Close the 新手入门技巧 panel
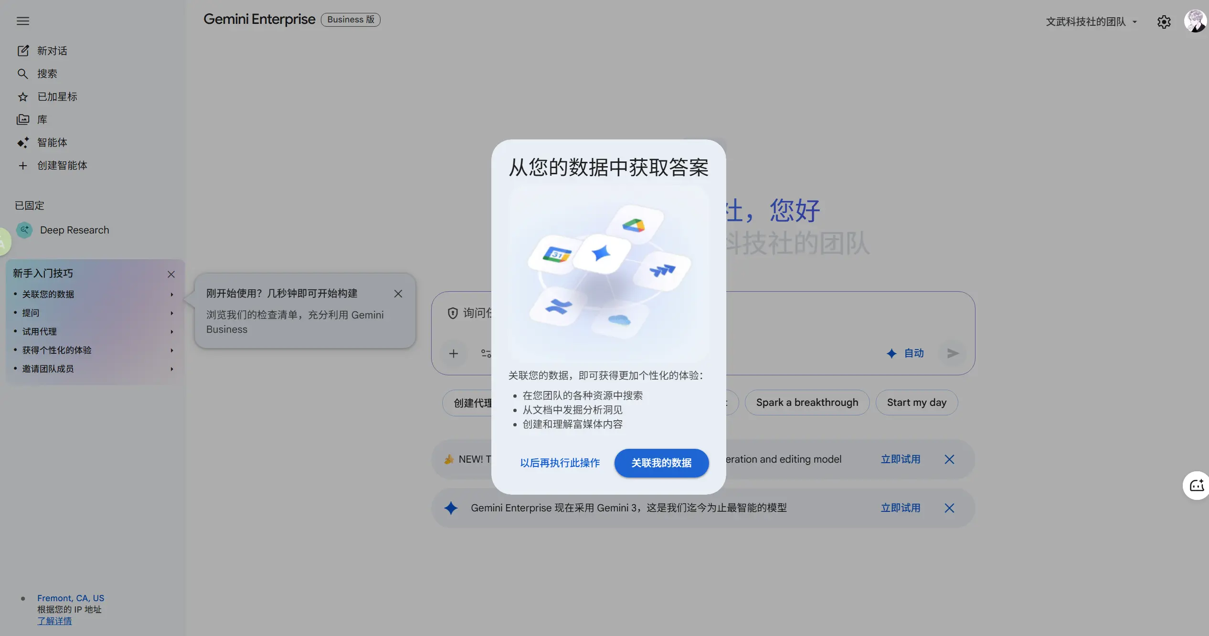The height and width of the screenshot is (636, 1209). [x=171, y=274]
